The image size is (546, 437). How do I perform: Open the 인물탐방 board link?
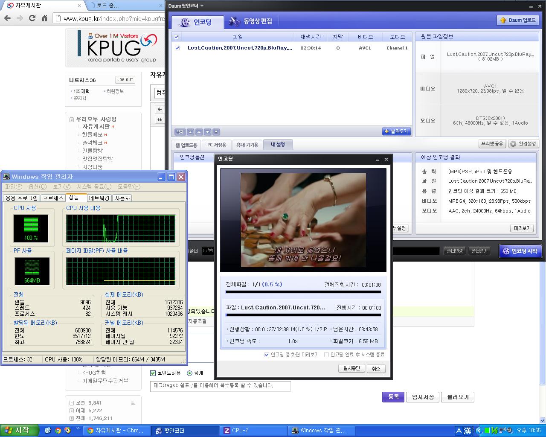pos(92,151)
